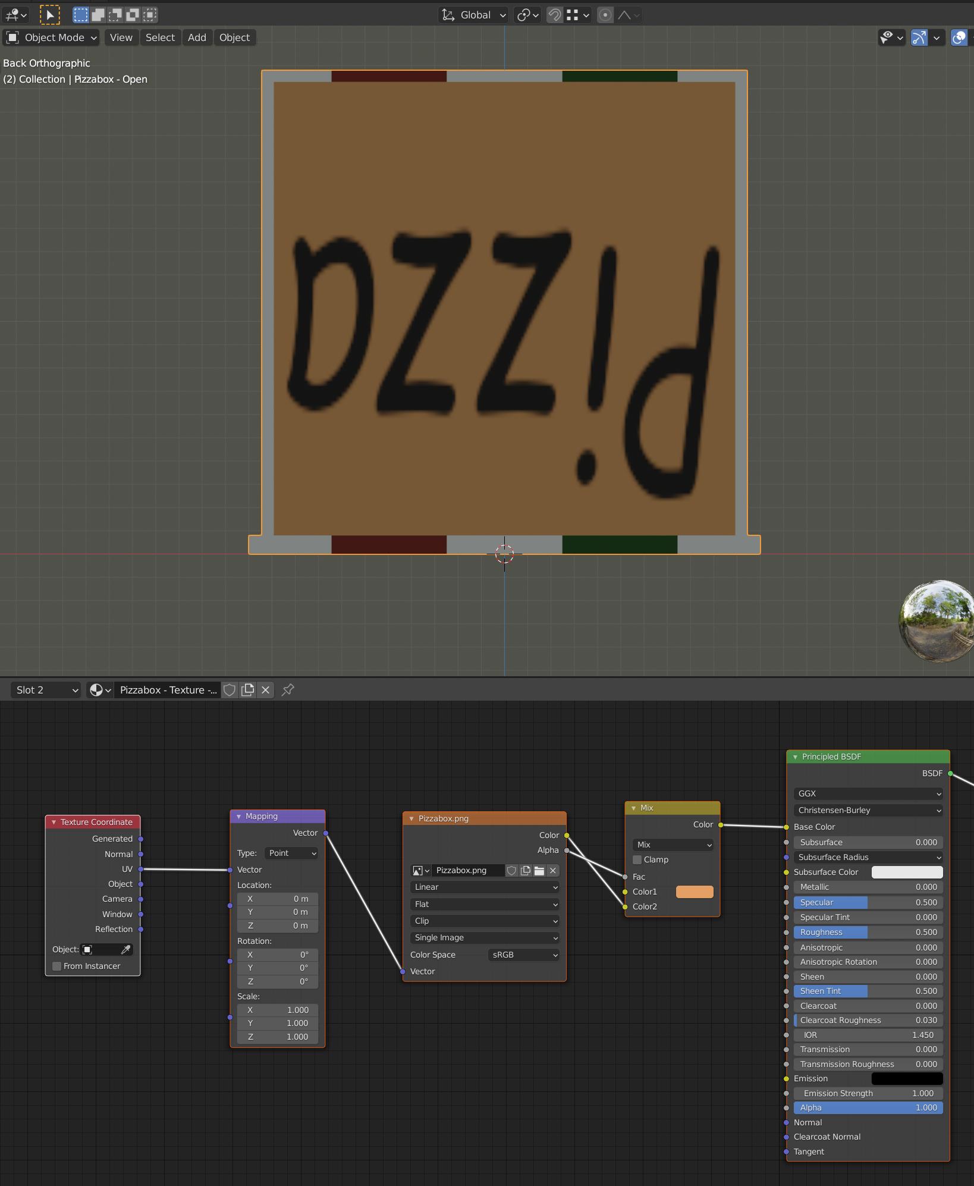Screen dimensions: 974x1186
Task: Open the Object Mode dropdown
Action: (x=51, y=37)
